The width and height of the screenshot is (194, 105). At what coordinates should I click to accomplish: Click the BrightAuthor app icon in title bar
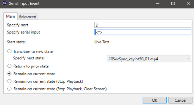(5, 3)
